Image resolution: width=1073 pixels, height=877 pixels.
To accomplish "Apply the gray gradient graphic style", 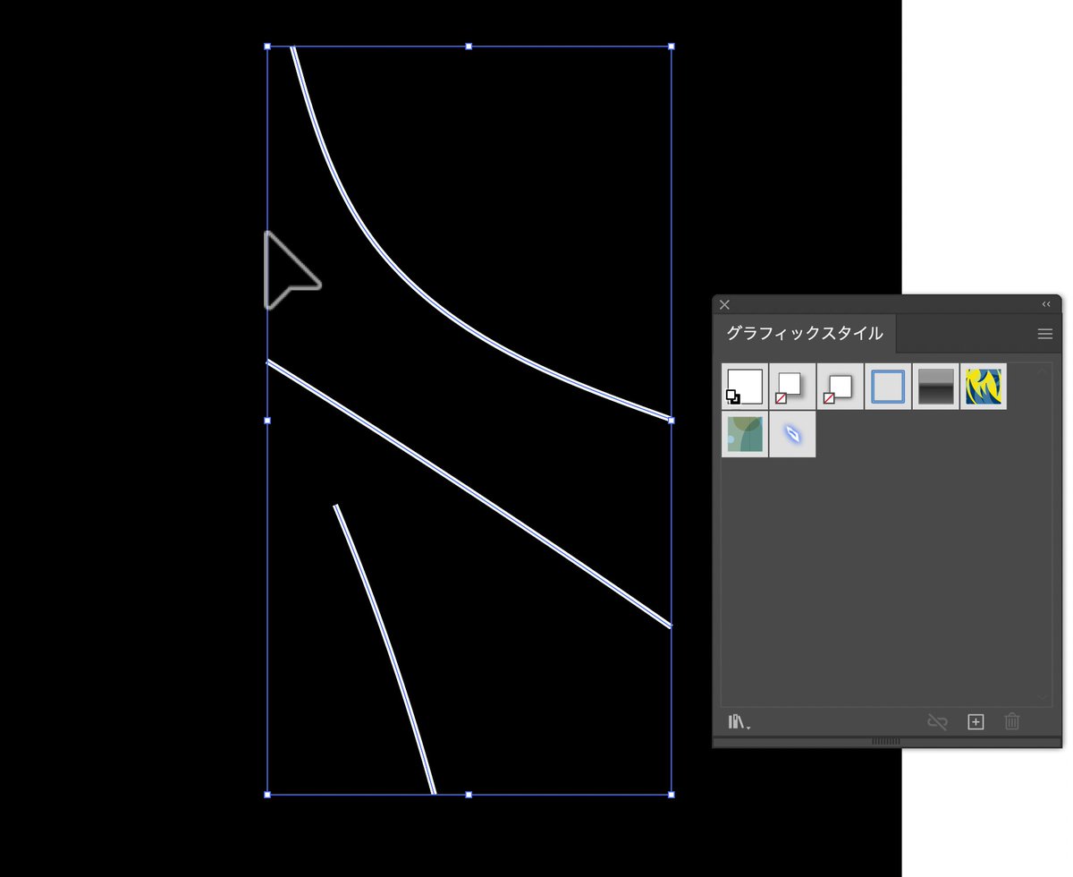I will (x=935, y=387).
